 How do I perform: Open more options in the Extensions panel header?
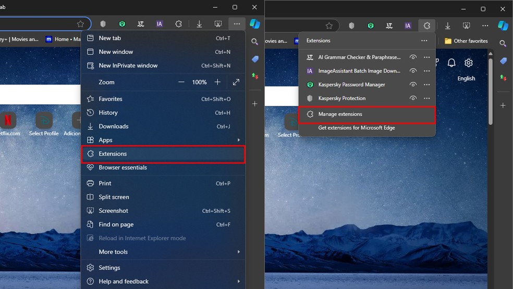pyautogui.click(x=424, y=41)
